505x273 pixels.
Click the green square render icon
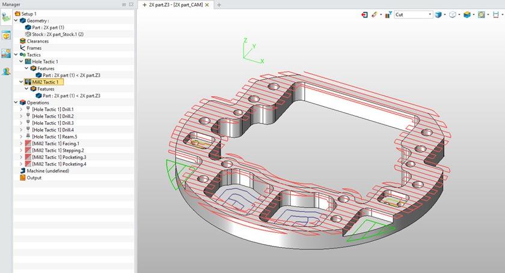(x=482, y=15)
